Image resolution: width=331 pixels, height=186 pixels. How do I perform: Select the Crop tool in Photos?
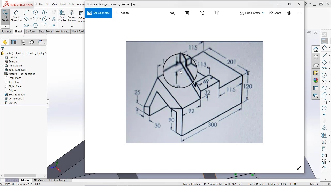[x=217, y=13]
